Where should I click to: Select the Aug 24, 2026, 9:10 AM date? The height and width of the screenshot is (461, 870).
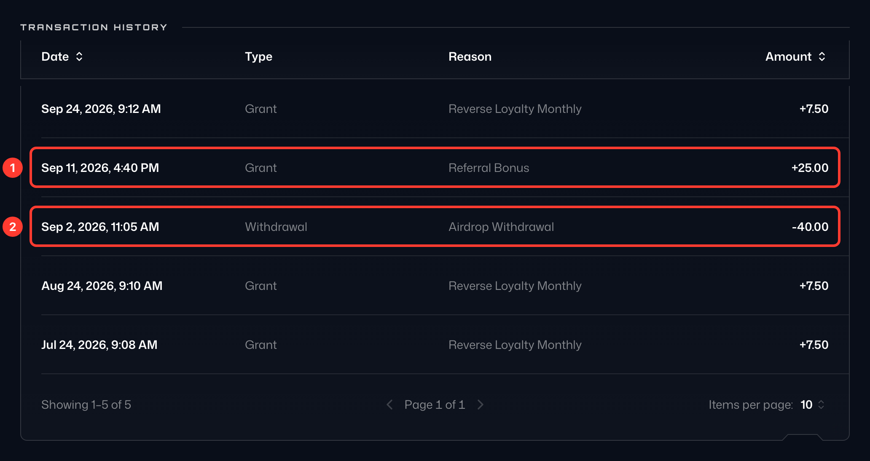tap(102, 286)
